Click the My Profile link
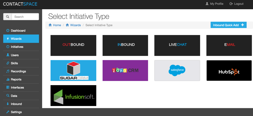Screen dimensions: 253x116 tap(214, 4)
